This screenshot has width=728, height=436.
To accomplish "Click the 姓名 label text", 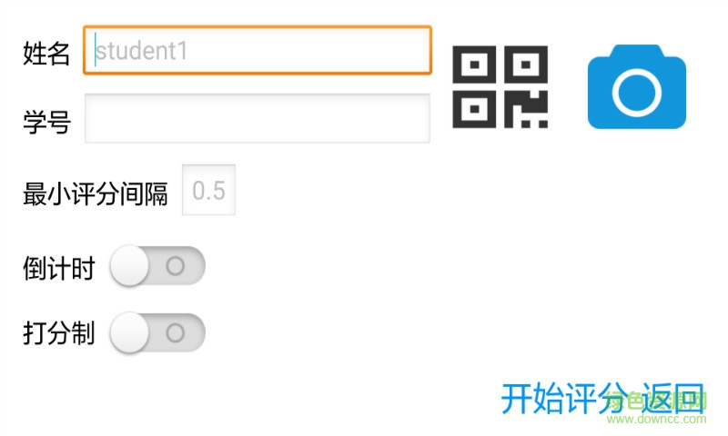I will point(46,54).
